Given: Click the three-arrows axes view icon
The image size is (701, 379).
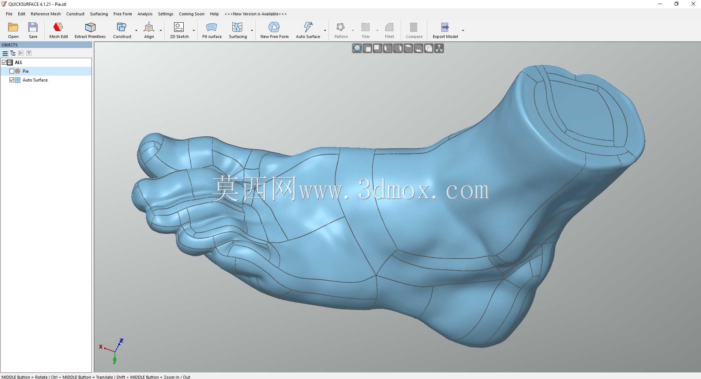Looking at the screenshot, I should tap(439, 48).
